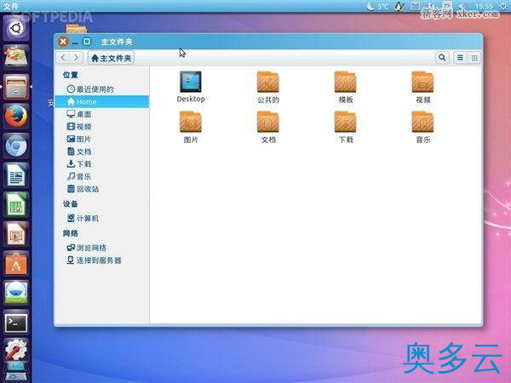Viewport: 511px width, 383px height.
Task: Launch the installer icon in launcher
Action: tap(16, 57)
